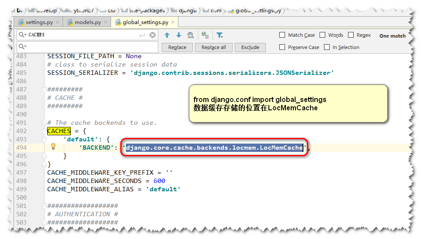Click the intention light bulb on line 494

click(53, 146)
